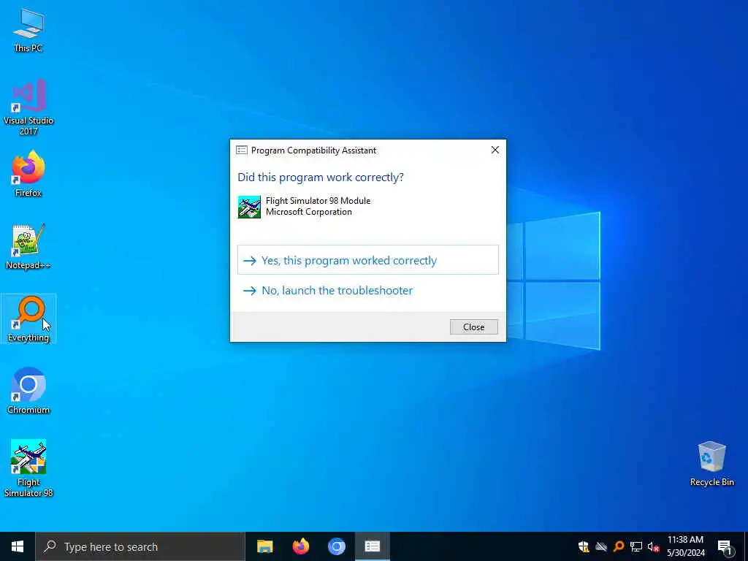Open the Everything tray icon
The height and width of the screenshot is (561, 748).
pos(619,546)
